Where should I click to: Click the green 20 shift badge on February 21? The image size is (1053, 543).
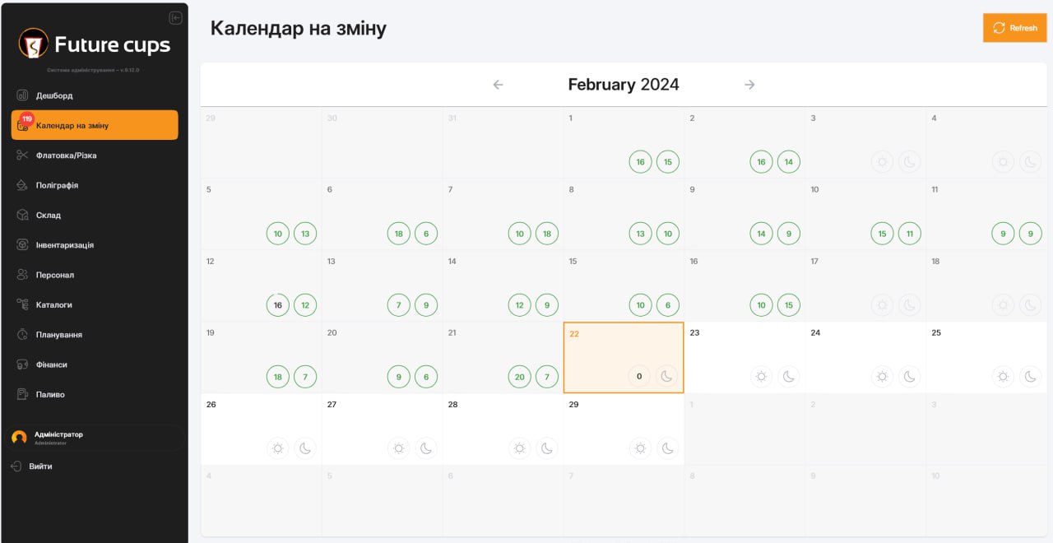click(520, 377)
